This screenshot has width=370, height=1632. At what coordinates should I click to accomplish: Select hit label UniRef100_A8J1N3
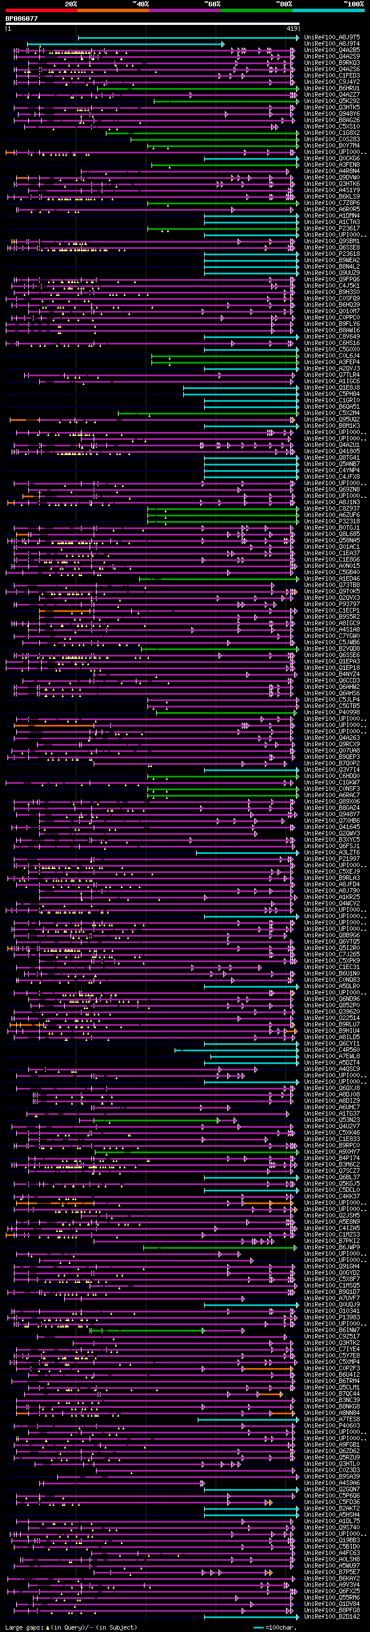(x=332, y=503)
